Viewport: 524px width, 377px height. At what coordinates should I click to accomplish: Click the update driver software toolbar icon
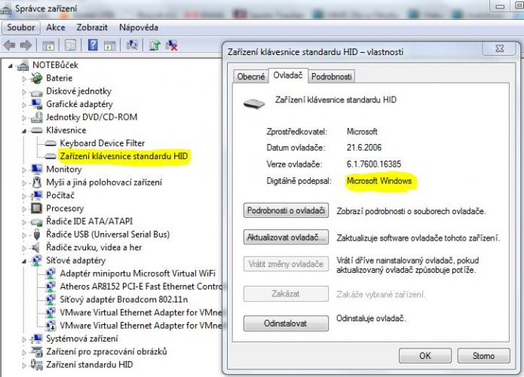click(x=155, y=44)
